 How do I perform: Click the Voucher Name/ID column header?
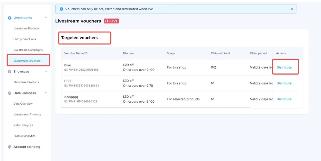[x=76, y=53]
